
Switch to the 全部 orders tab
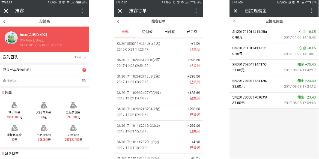click(125, 32)
